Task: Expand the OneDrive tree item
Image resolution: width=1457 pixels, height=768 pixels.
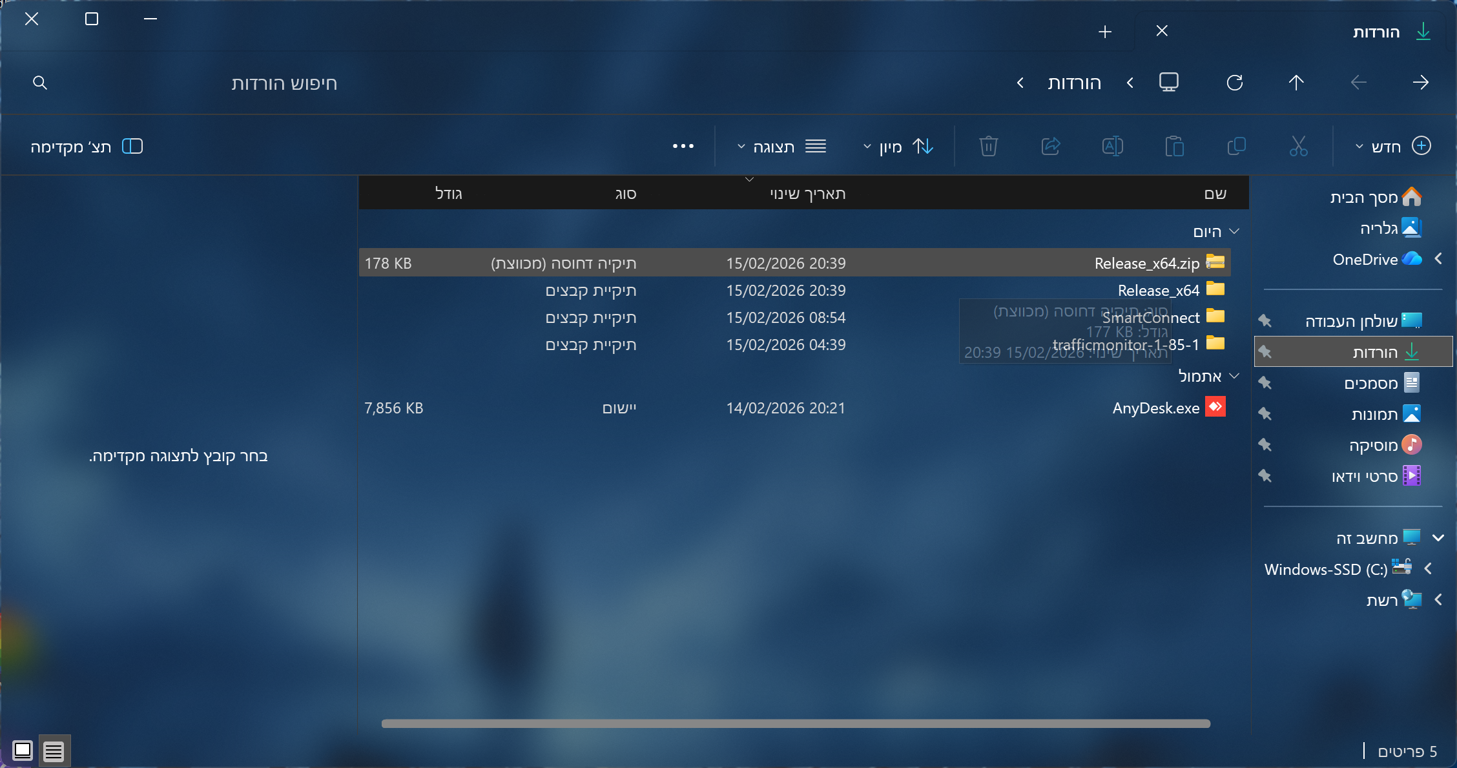Action: click(1438, 259)
